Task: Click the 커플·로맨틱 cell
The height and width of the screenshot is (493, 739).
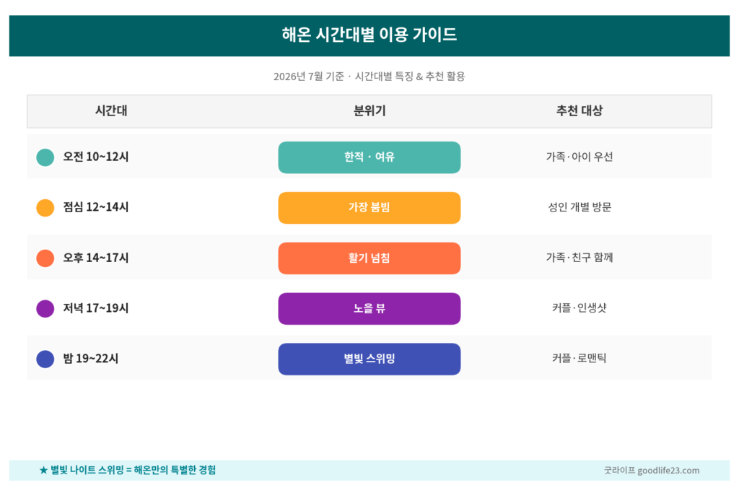Action: [580, 359]
